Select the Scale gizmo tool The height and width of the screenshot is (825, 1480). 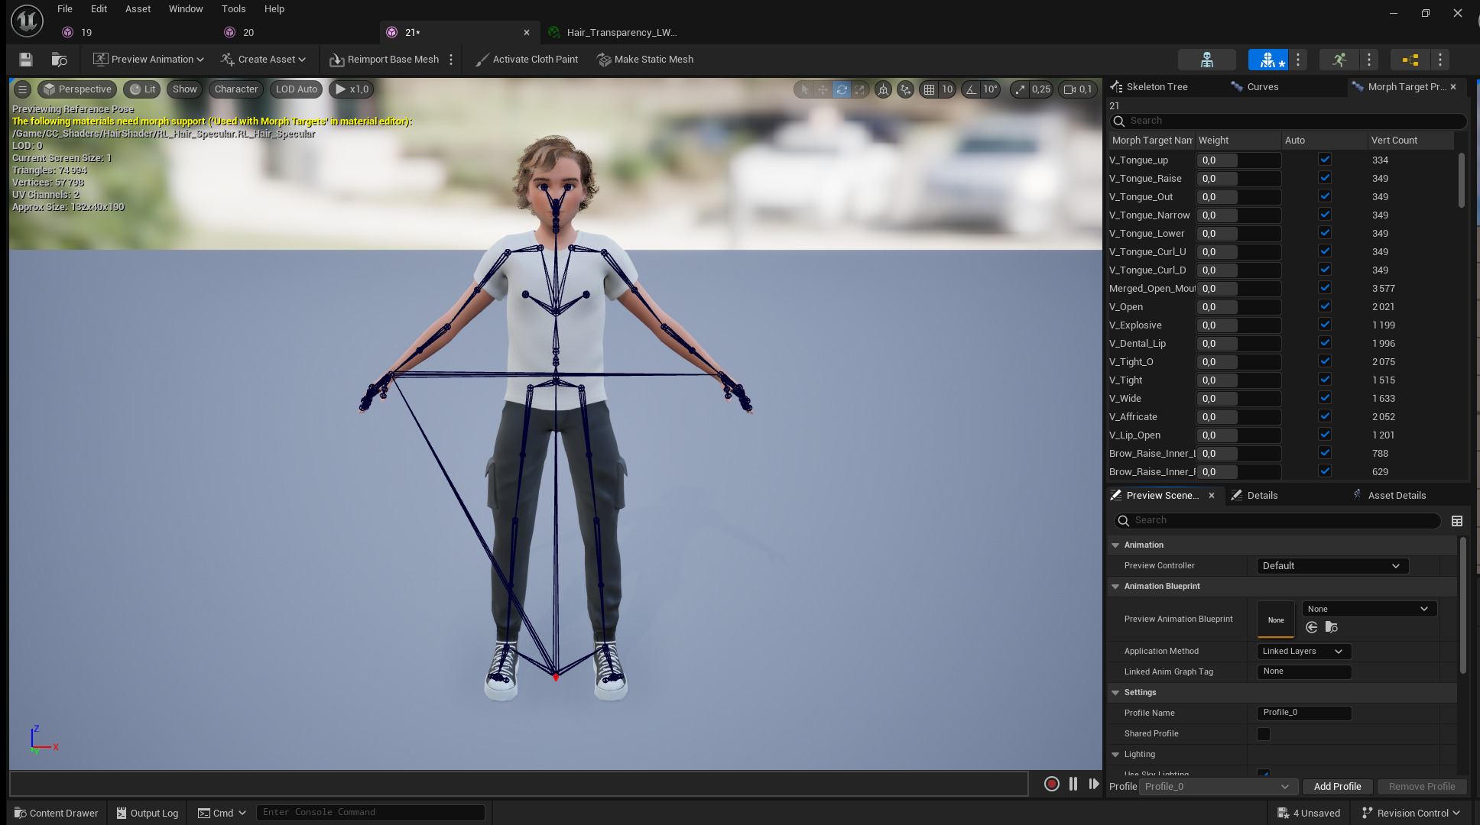[860, 89]
